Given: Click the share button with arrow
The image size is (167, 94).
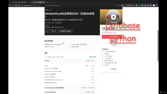Looking at the screenshot, I should pos(54,31).
